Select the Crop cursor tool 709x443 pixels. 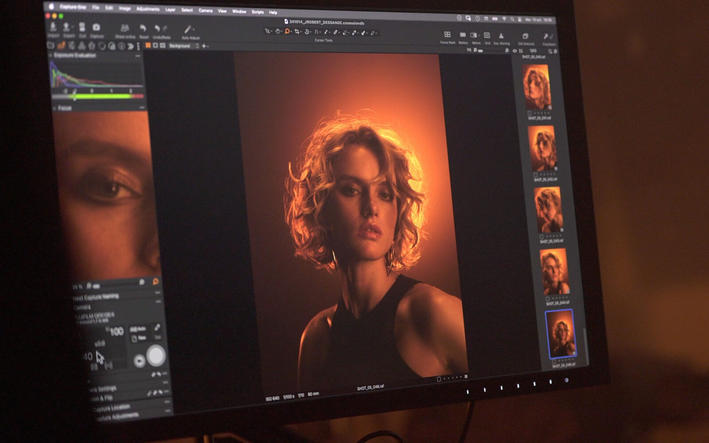point(297,31)
